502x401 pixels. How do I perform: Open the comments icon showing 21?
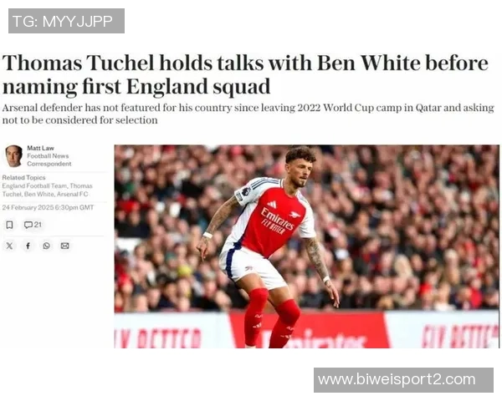(33, 225)
